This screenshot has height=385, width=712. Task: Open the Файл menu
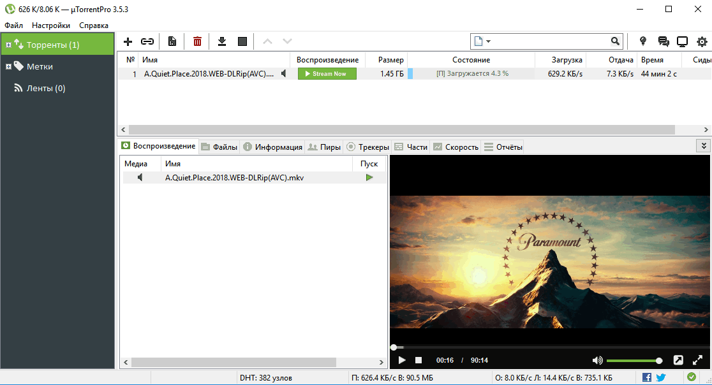pos(13,25)
